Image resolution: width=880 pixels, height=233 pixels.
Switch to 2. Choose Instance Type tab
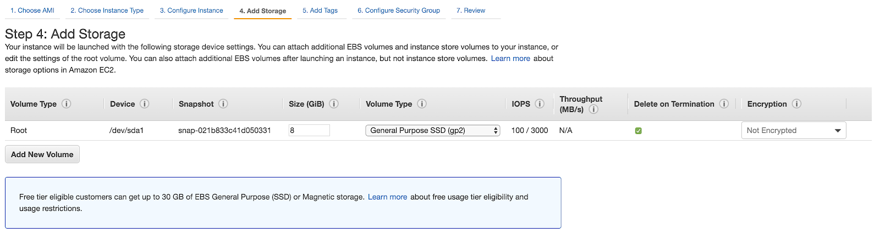(x=107, y=10)
